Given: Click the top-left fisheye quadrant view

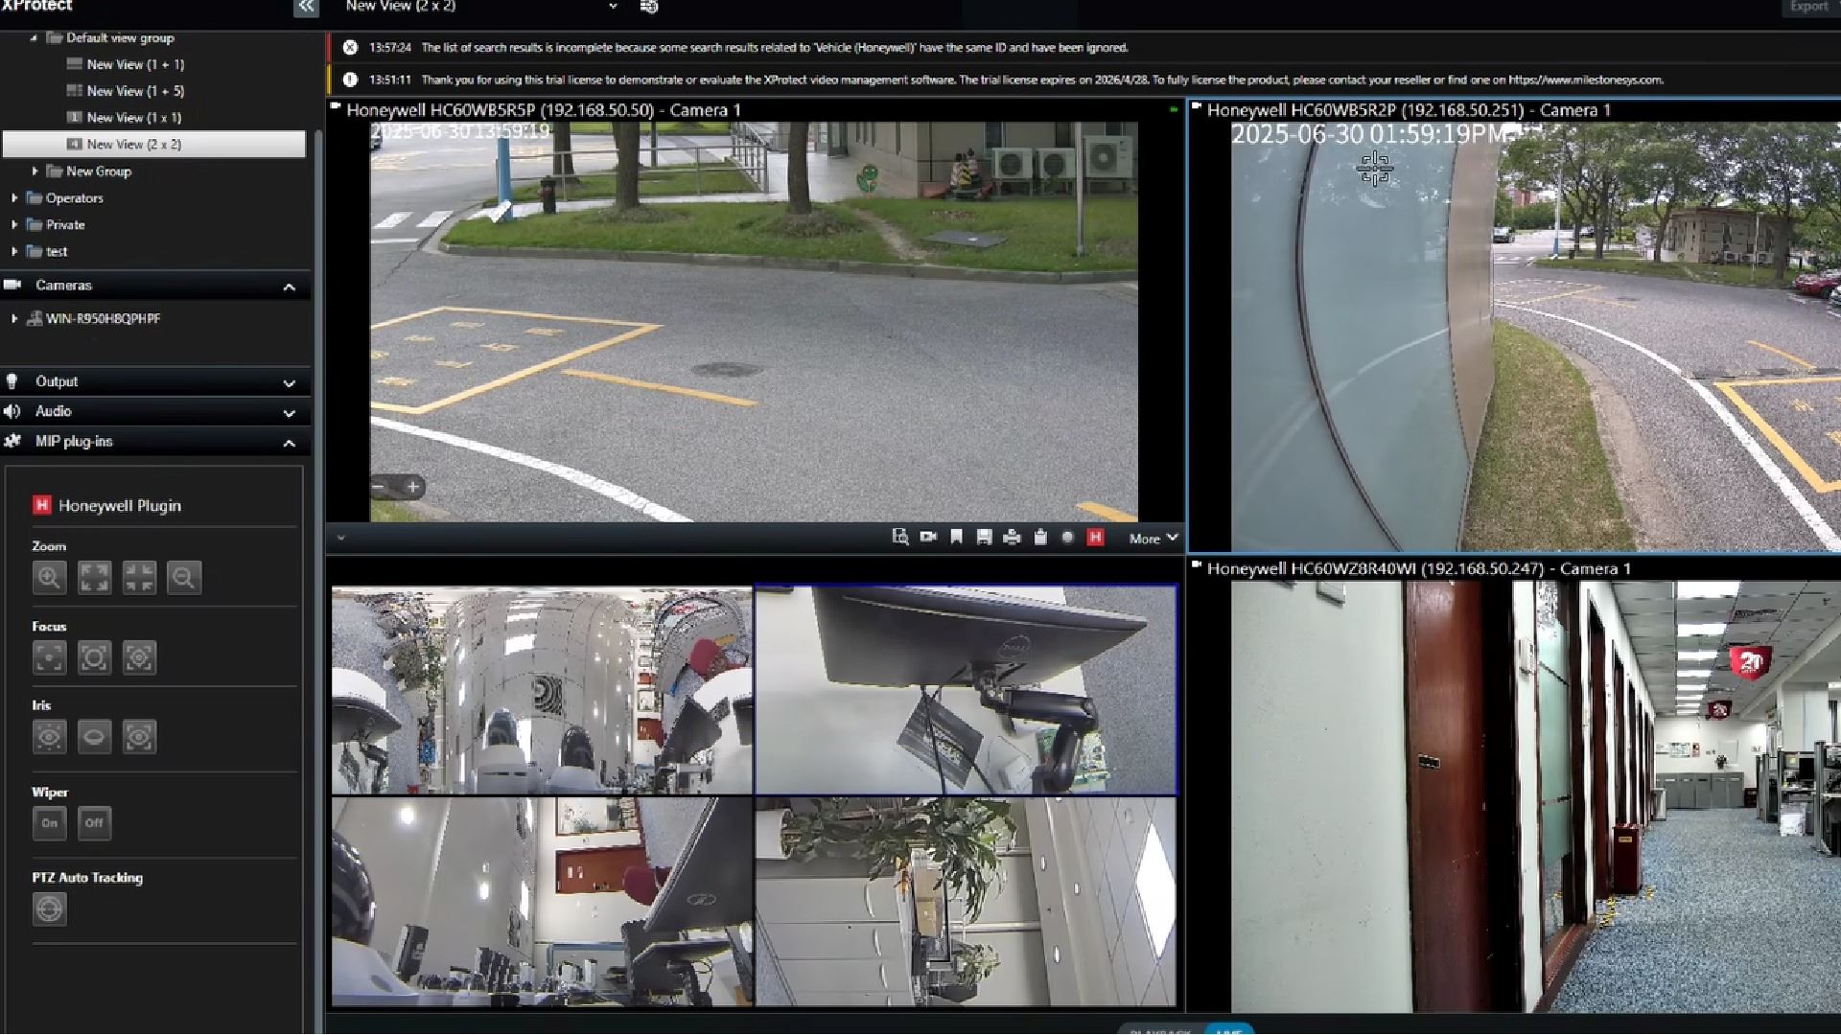Looking at the screenshot, I should (542, 690).
